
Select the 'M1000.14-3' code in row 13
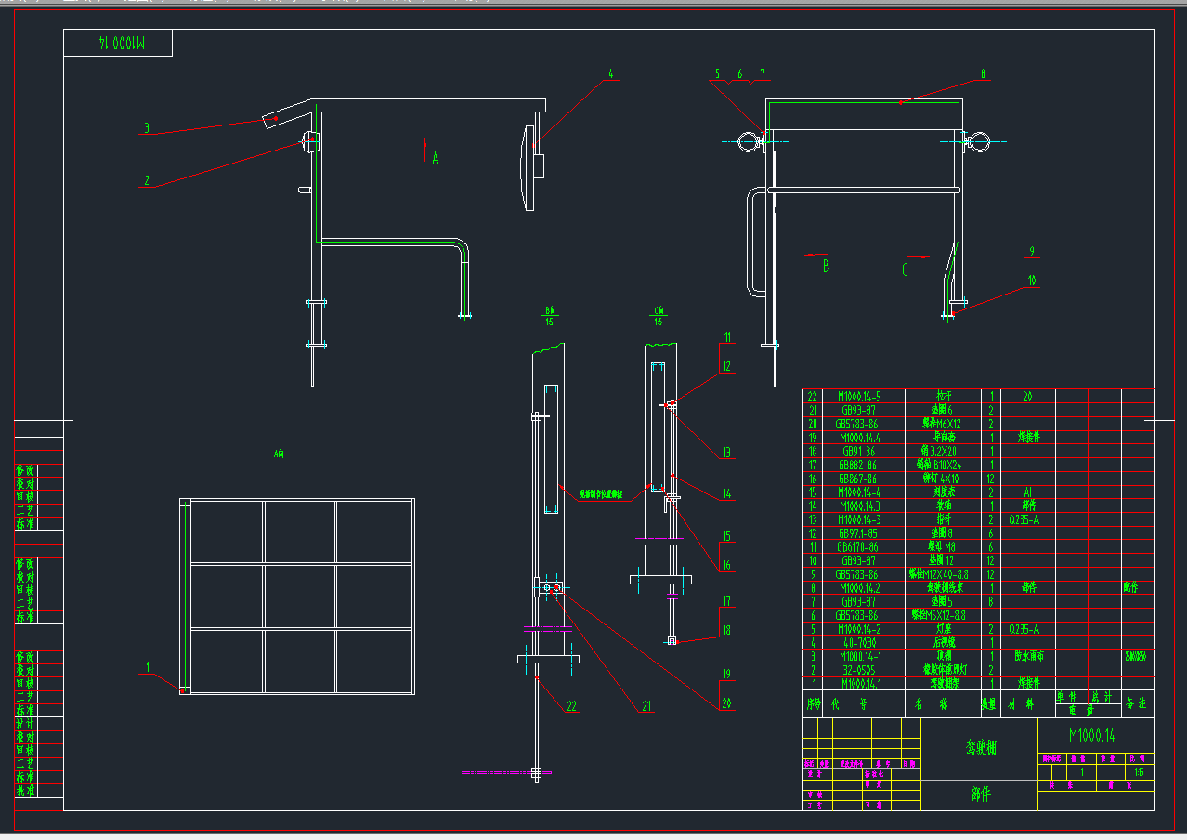click(859, 519)
